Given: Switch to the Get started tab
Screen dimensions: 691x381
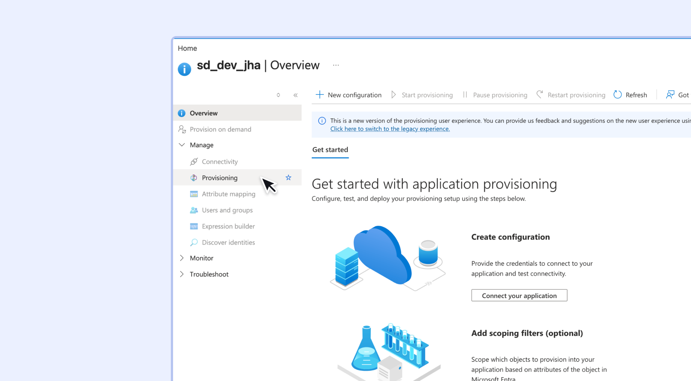Looking at the screenshot, I should pos(330,150).
